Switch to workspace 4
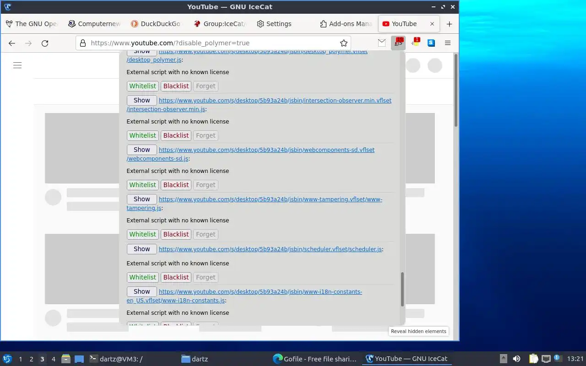 pos(53,359)
